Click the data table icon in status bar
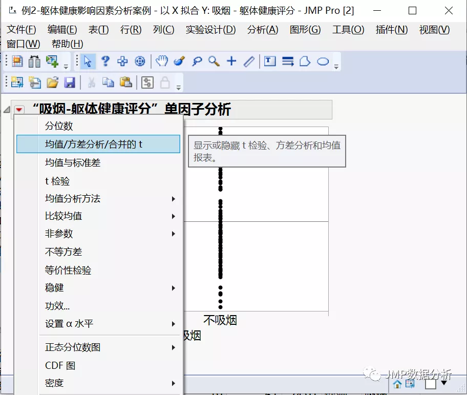Image resolution: width=467 pixels, height=395 pixels. click(410, 384)
